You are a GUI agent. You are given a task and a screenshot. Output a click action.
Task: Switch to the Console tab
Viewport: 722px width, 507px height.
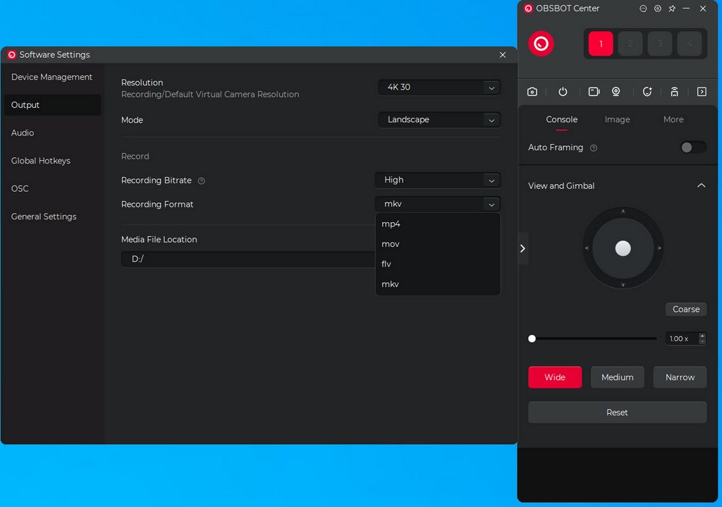pos(561,120)
